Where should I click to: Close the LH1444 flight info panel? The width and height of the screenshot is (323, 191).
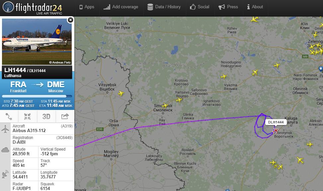click(x=70, y=20)
